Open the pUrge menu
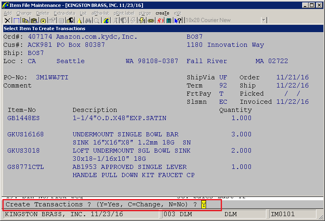325x221 pixels. click(145, 13)
